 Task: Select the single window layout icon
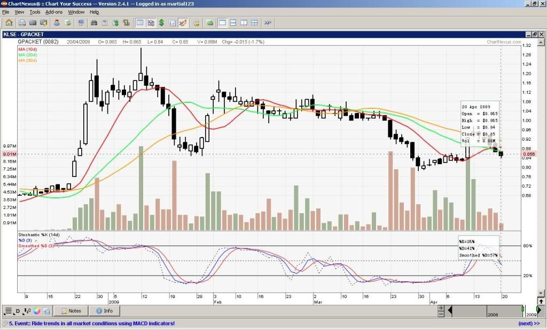click(x=222, y=22)
